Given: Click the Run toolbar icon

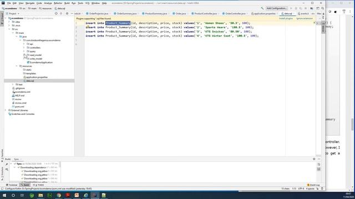Looking at the screenshot, I should (x=291, y=8).
